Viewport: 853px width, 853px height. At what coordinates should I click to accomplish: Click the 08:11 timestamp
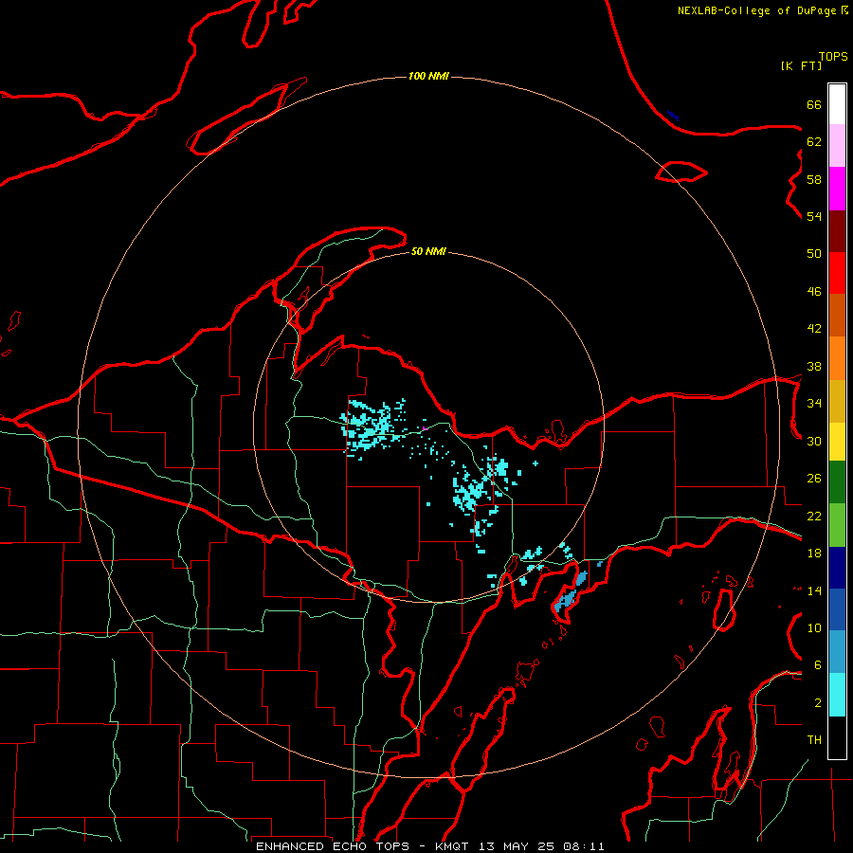(x=584, y=846)
